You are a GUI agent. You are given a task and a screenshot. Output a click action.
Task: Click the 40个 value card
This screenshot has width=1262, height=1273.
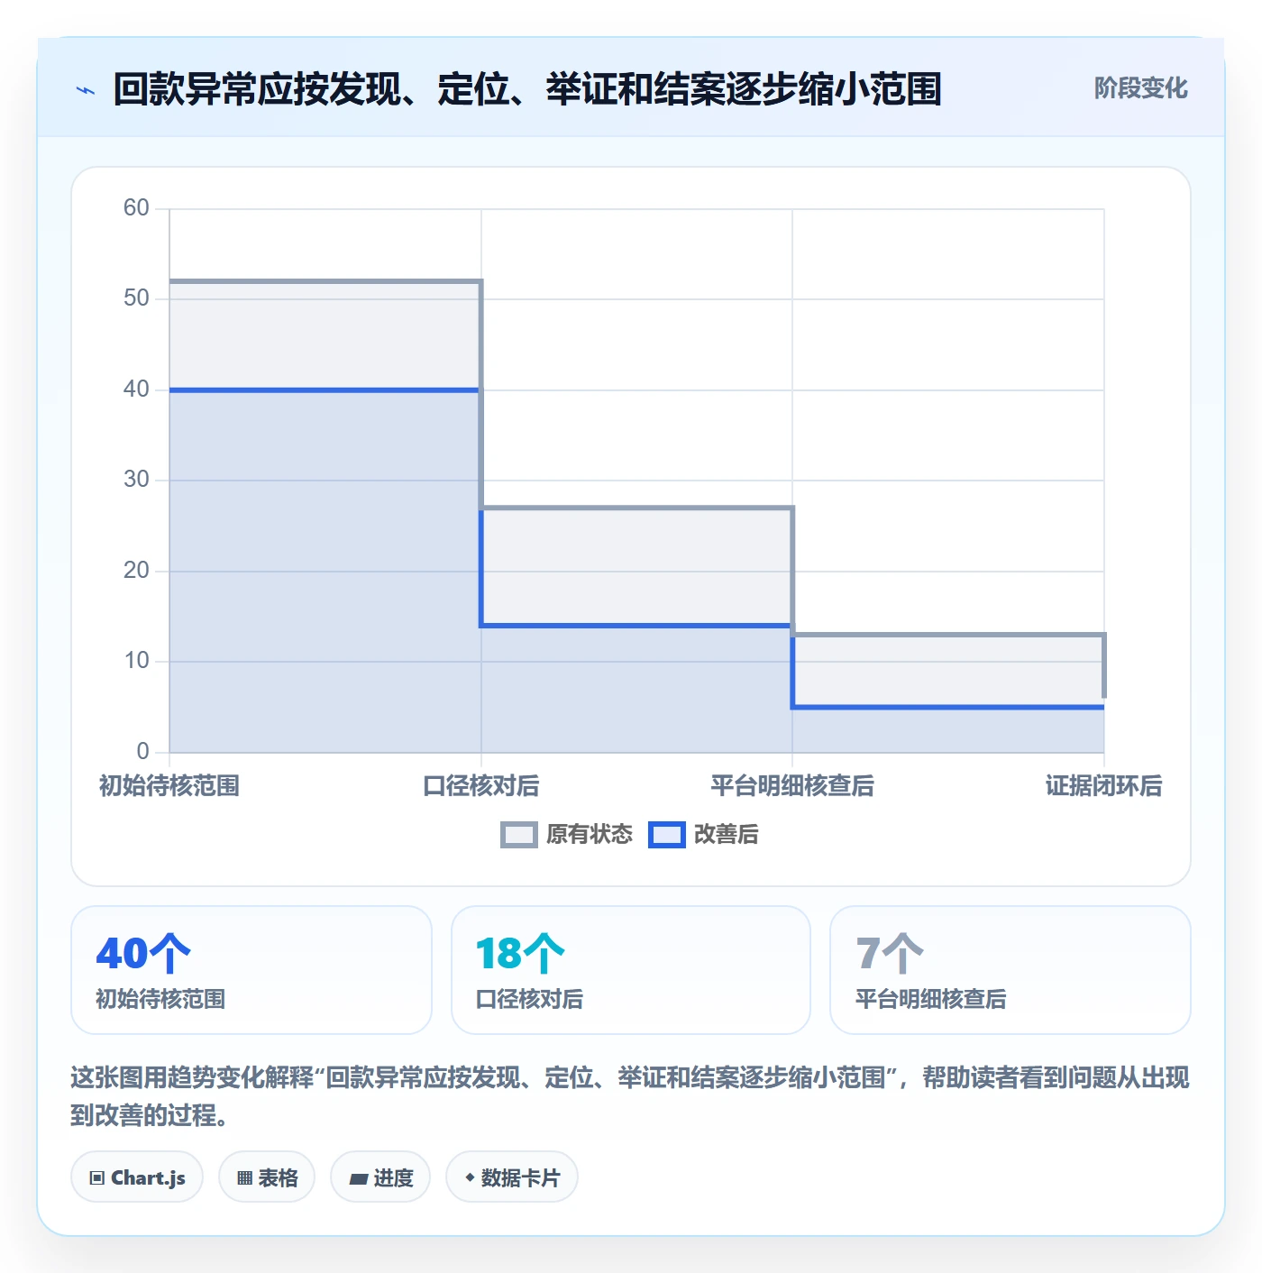click(251, 970)
